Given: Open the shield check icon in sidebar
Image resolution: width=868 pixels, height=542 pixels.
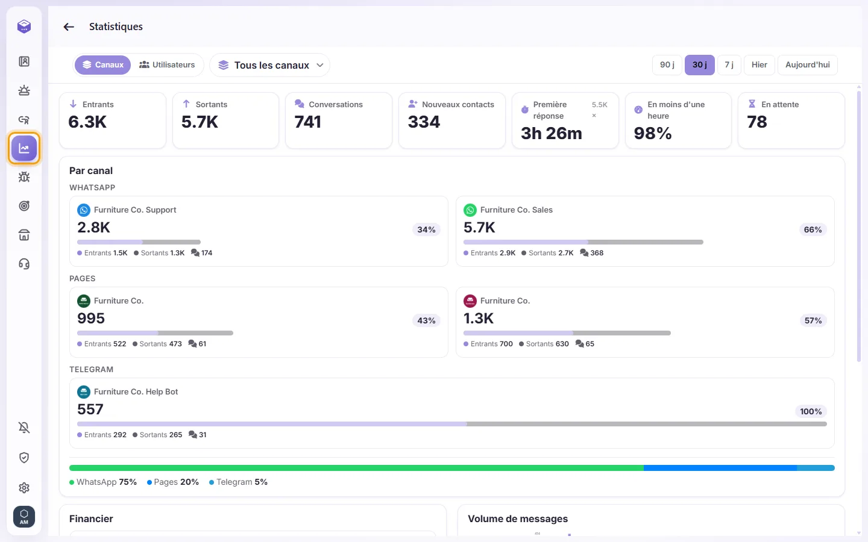Looking at the screenshot, I should pyautogui.click(x=24, y=458).
